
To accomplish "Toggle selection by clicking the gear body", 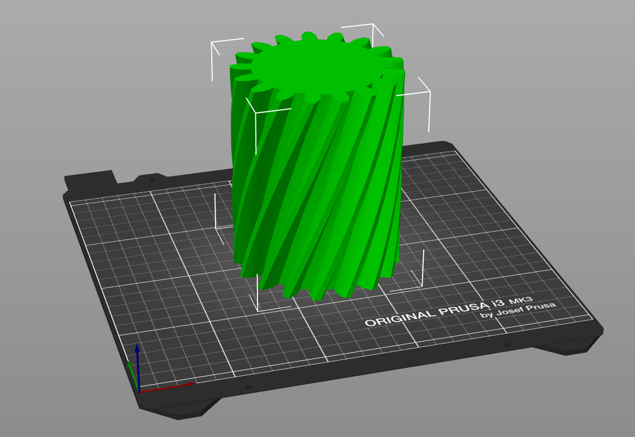I will click(x=315, y=210).
